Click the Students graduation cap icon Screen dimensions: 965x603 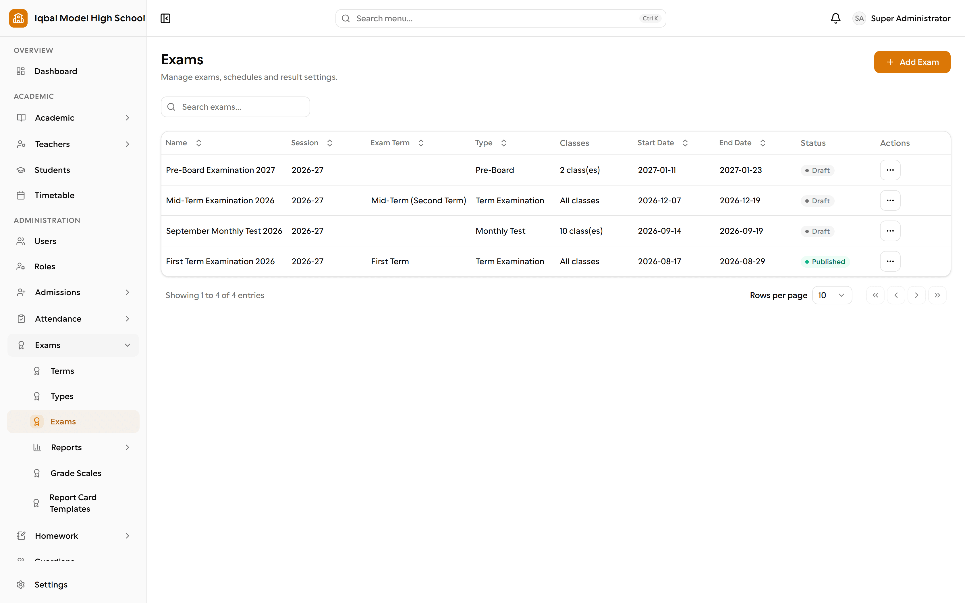[x=21, y=170]
